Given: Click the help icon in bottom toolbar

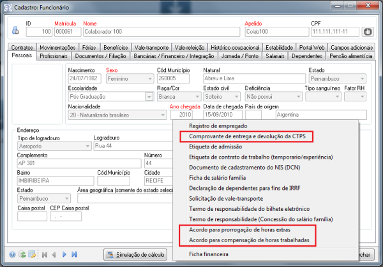Looking at the screenshot, I should (13, 254).
